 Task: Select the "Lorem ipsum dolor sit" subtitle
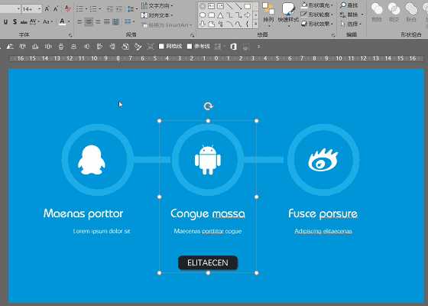click(x=102, y=231)
